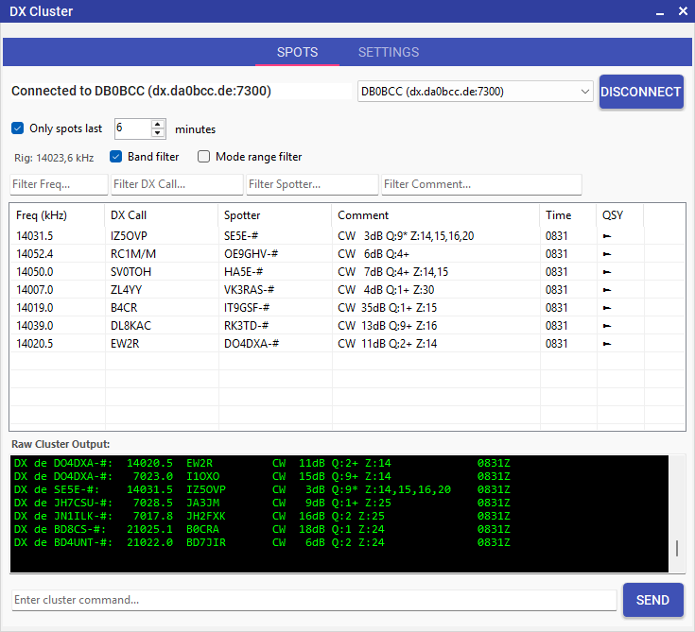The image size is (695, 632).
Task: Click QSY arrow for B4CR spot
Action: tap(607, 308)
